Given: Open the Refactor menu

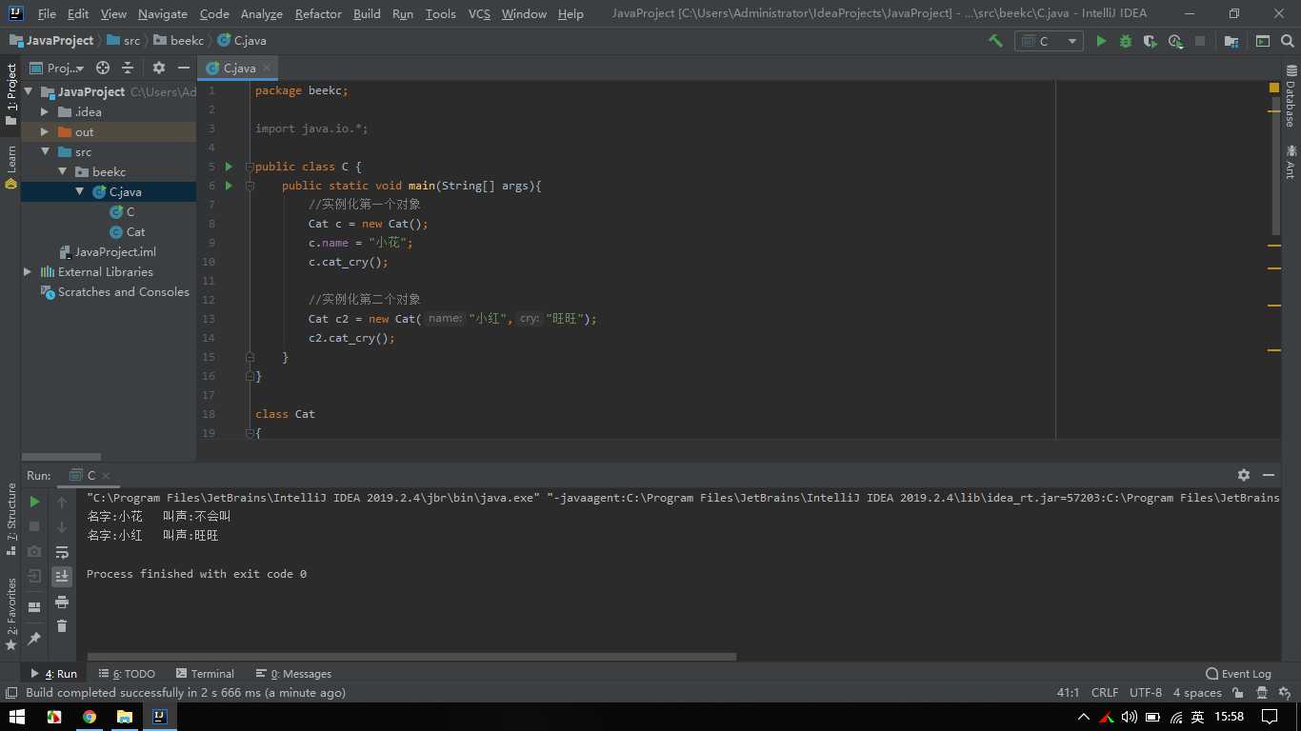Looking at the screenshot, I should [318, 14].
